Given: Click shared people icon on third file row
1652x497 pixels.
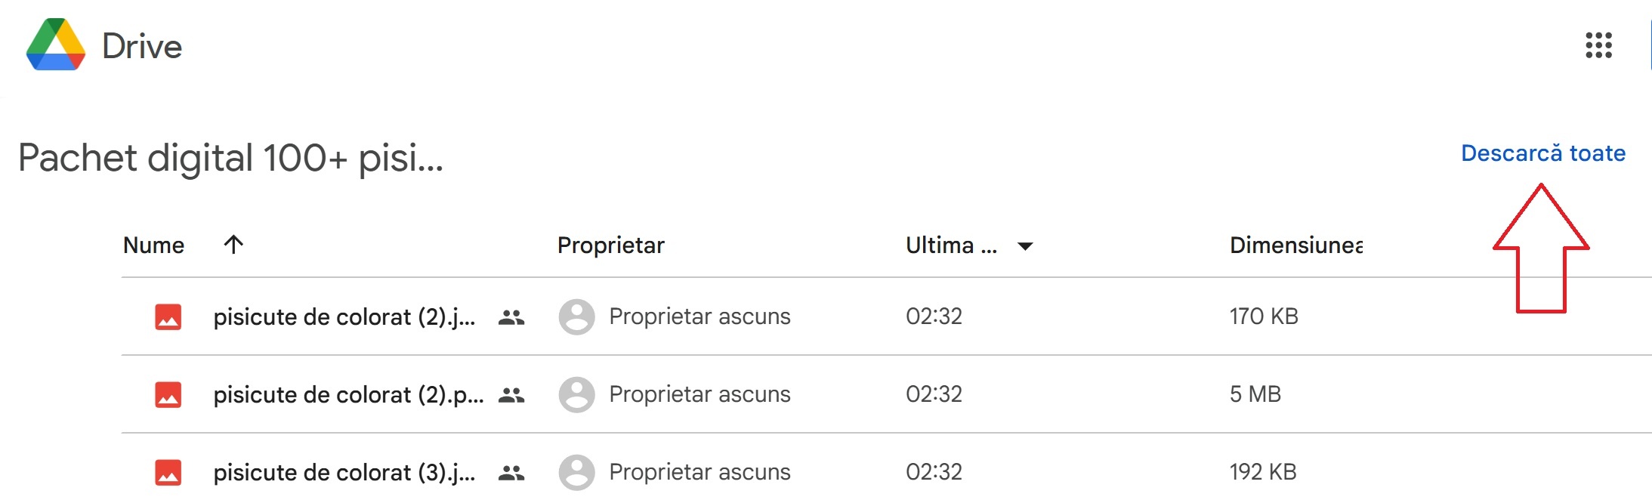Looking at the screenshot, I should 511,473.
